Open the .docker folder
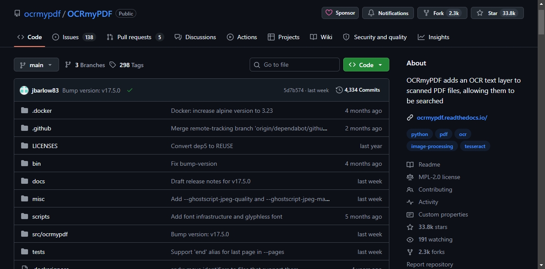Screen dimensions: 545x269 pos(42,111)
